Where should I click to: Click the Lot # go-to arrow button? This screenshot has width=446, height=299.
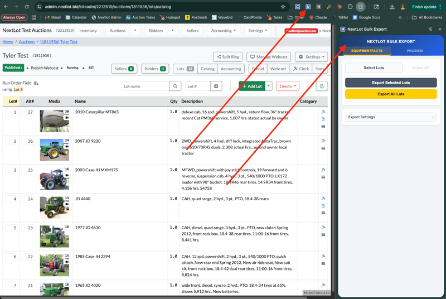(216, 86)
